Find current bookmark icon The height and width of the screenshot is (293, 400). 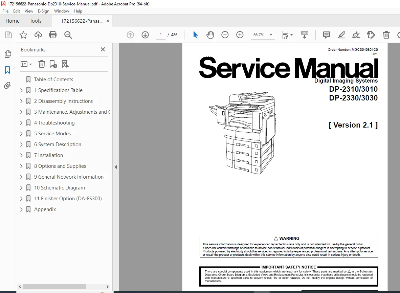(65, 64)
